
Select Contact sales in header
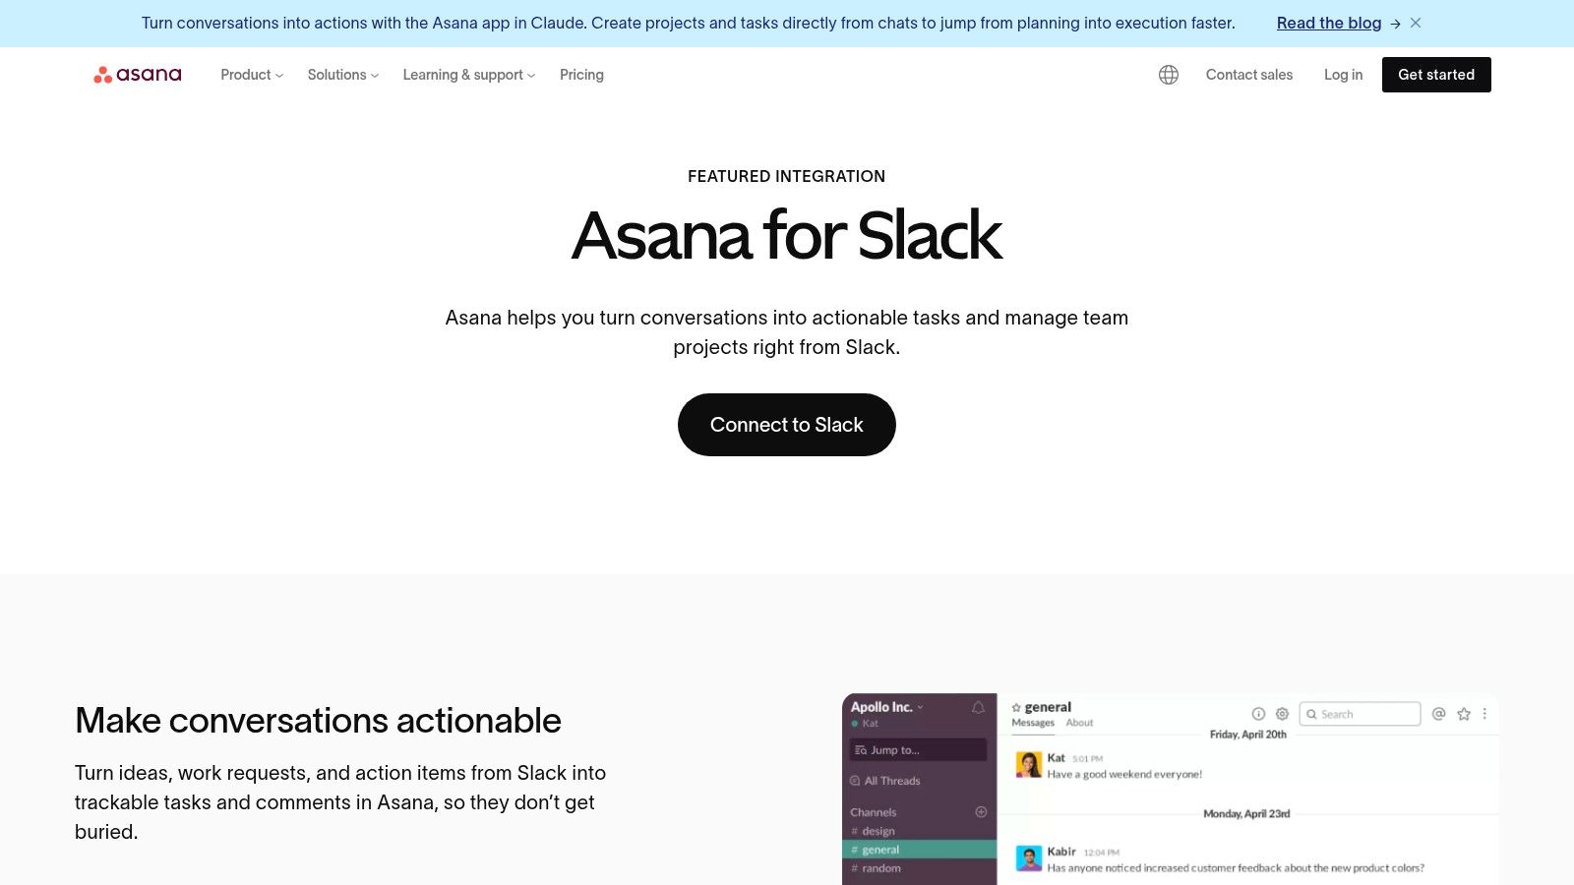point(1249,75)
